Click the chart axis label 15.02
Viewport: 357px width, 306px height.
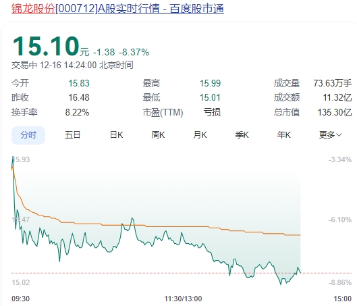(21, 282)
